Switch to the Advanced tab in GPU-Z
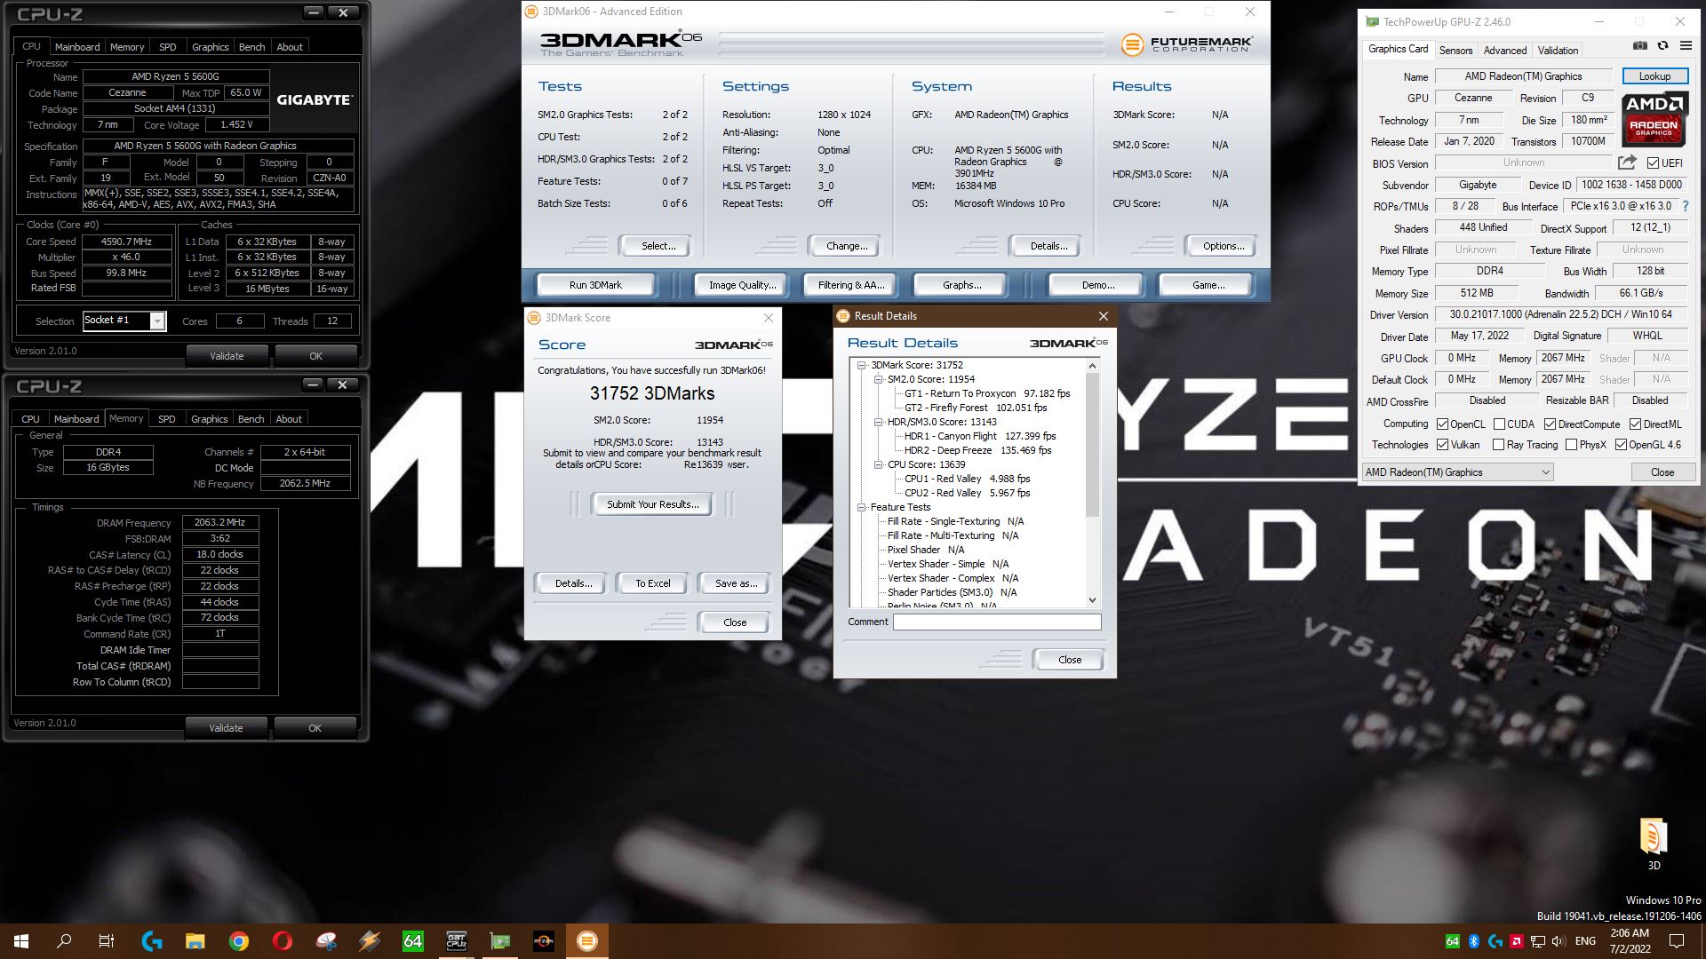The height and width of the screenshot is (959, 1706). click(1505, 51)
